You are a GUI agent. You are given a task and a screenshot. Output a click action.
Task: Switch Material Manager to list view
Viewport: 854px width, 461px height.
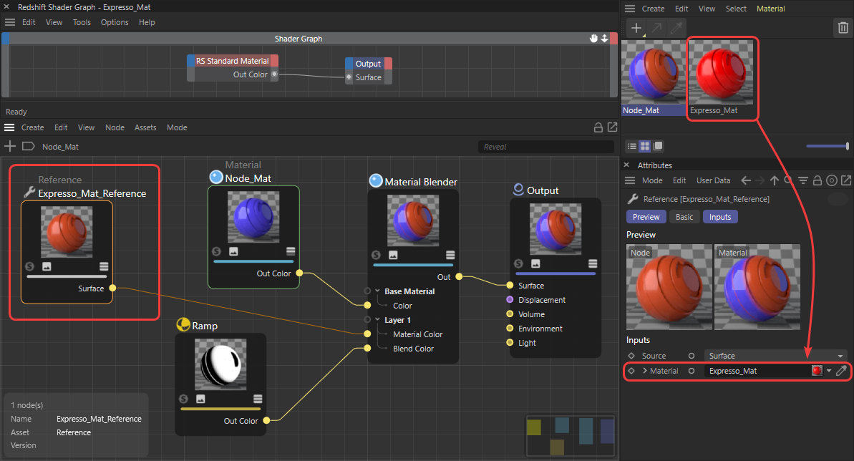point(632,146)
